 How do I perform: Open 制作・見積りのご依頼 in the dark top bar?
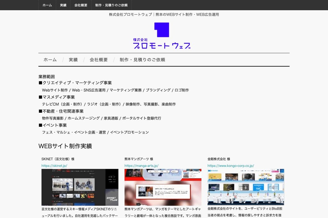111,5
